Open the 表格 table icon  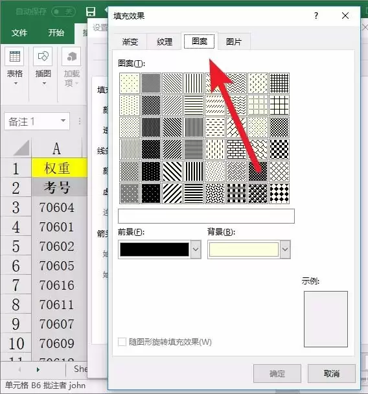point(14,56)
